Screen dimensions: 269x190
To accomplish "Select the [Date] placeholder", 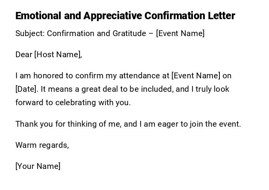I will (x=27, y=89).
